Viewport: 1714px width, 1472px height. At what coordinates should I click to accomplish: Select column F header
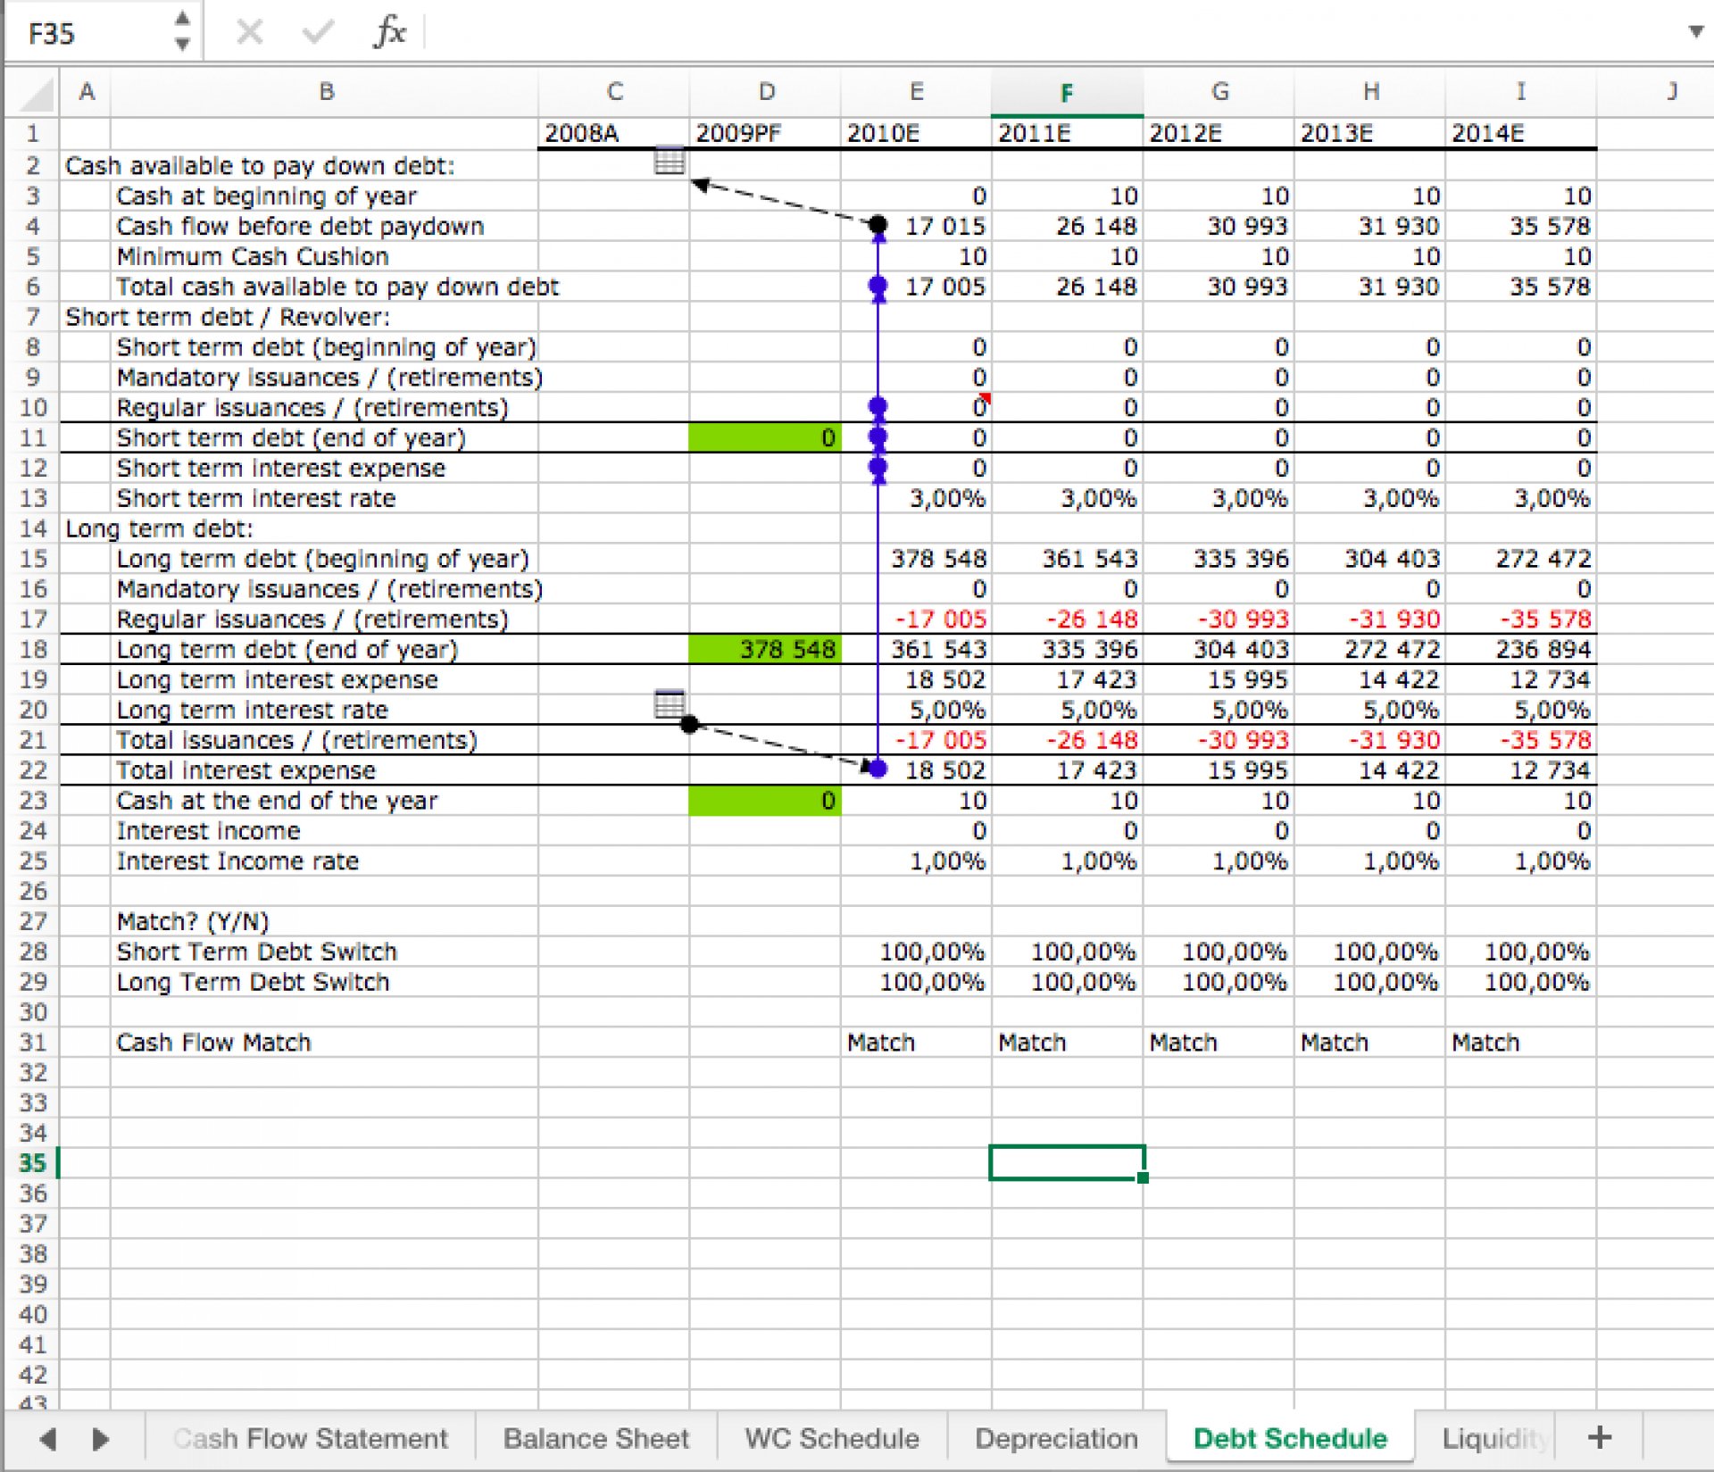[1067, 92]
